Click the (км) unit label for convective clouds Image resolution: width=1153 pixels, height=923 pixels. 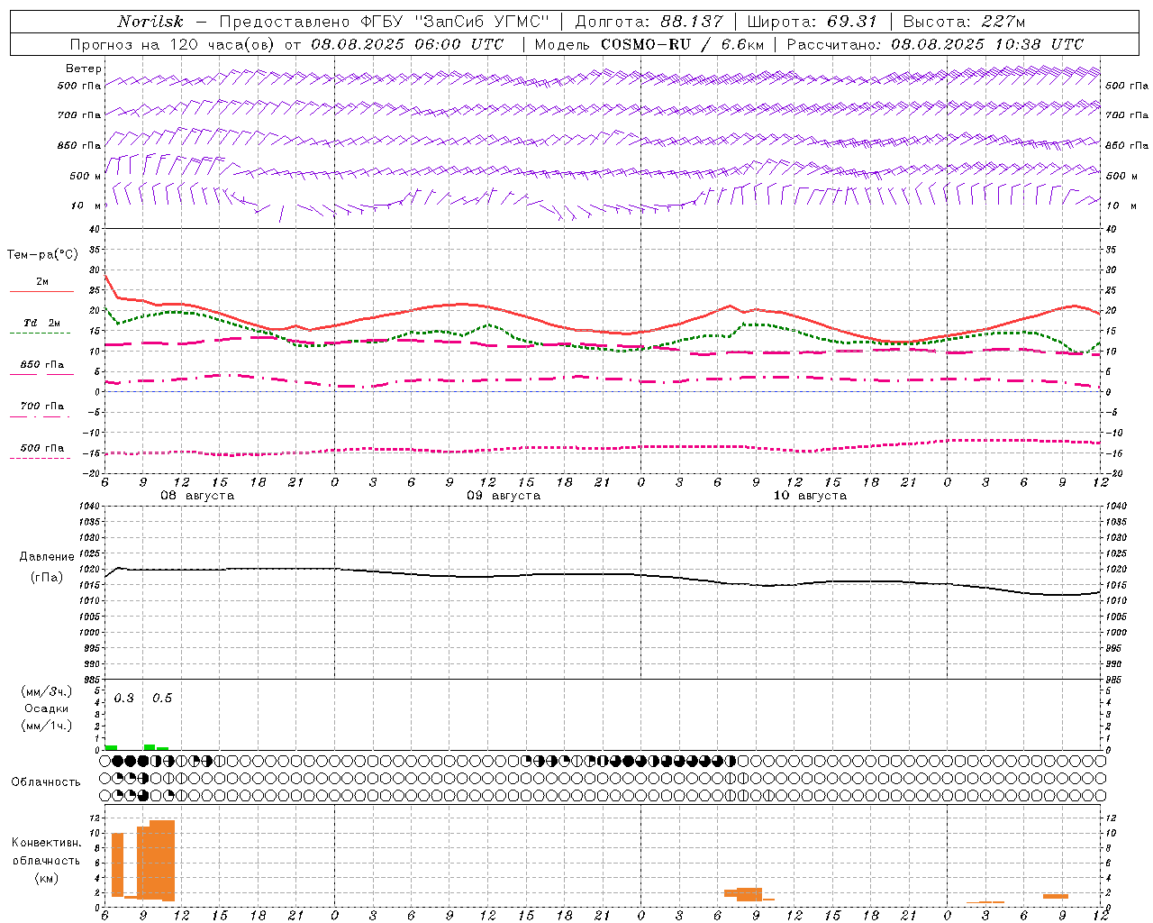[46, 877]
